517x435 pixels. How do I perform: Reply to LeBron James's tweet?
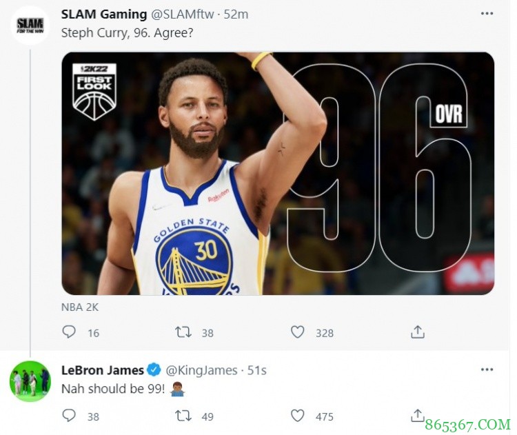coord(69,416)
